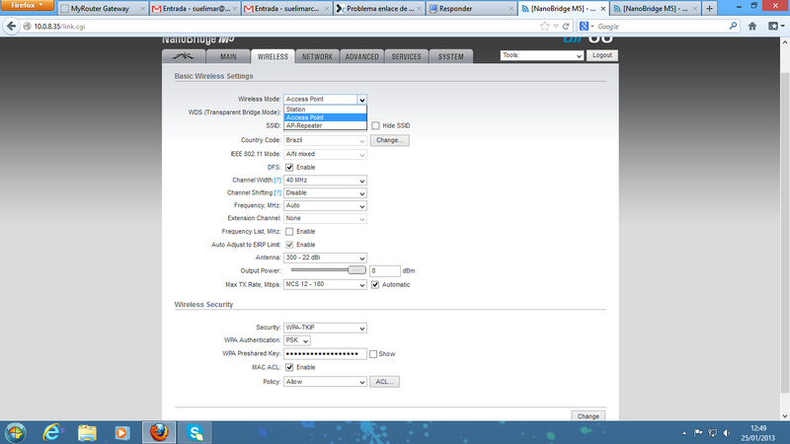Open WPA Authentication dropdown

[297, 340]
